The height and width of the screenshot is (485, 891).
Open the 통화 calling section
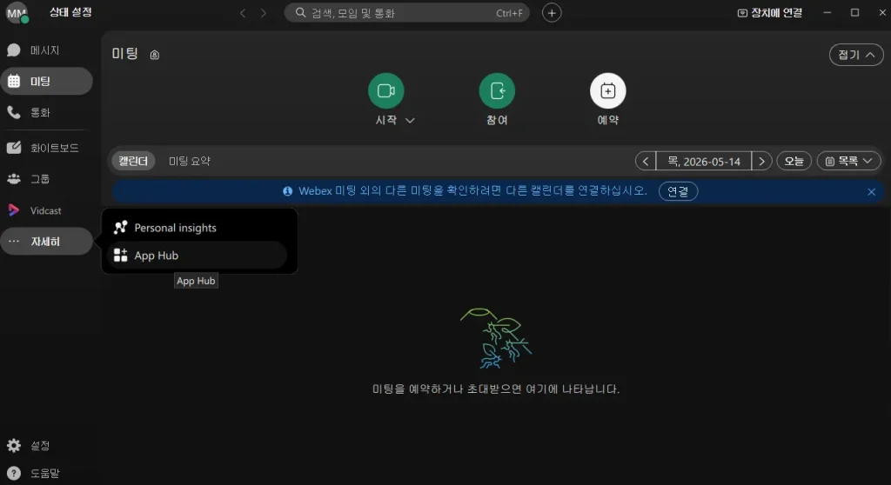point(45,112)
